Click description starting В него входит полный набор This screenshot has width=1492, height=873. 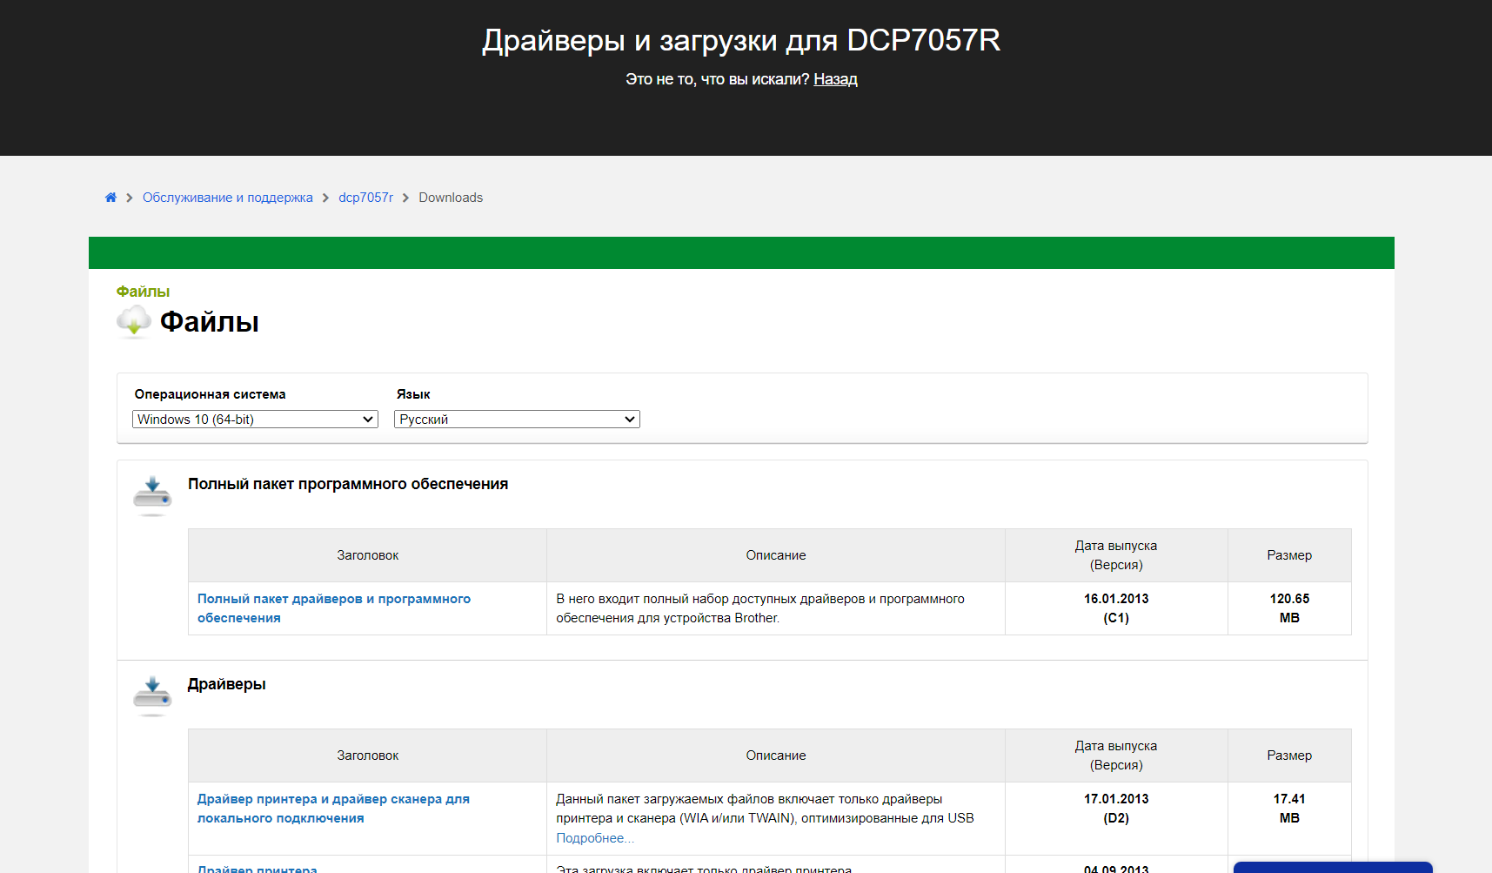point(760,608)
